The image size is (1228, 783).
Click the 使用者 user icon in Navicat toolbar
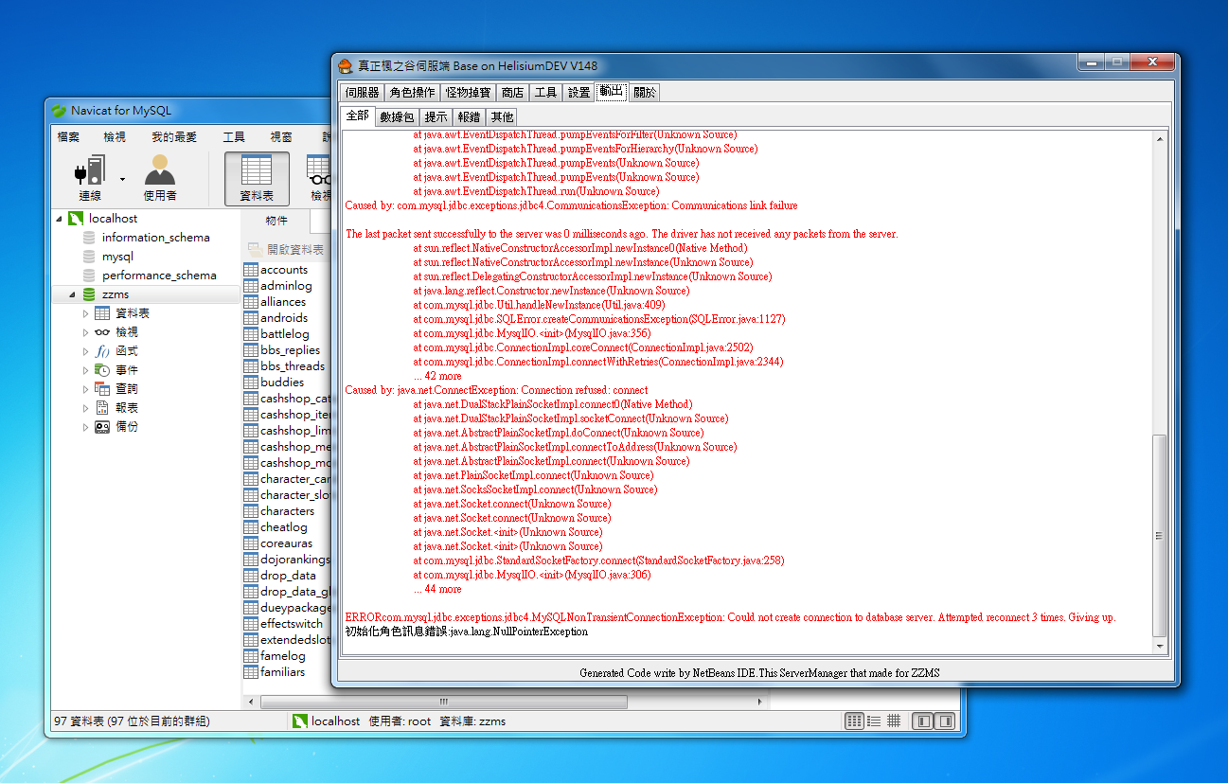click(159, 170)
